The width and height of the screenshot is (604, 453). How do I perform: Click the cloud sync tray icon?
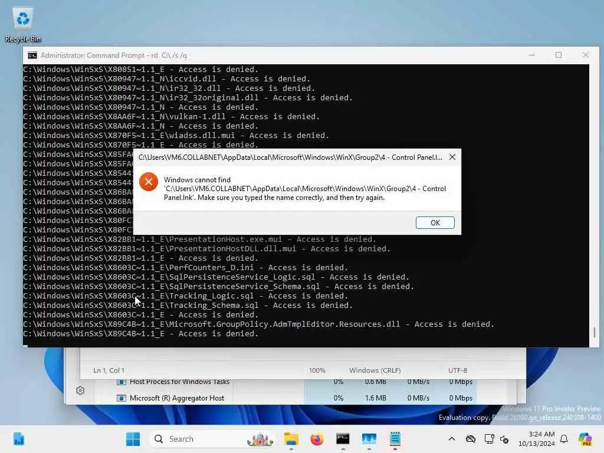tap(470, 439)
